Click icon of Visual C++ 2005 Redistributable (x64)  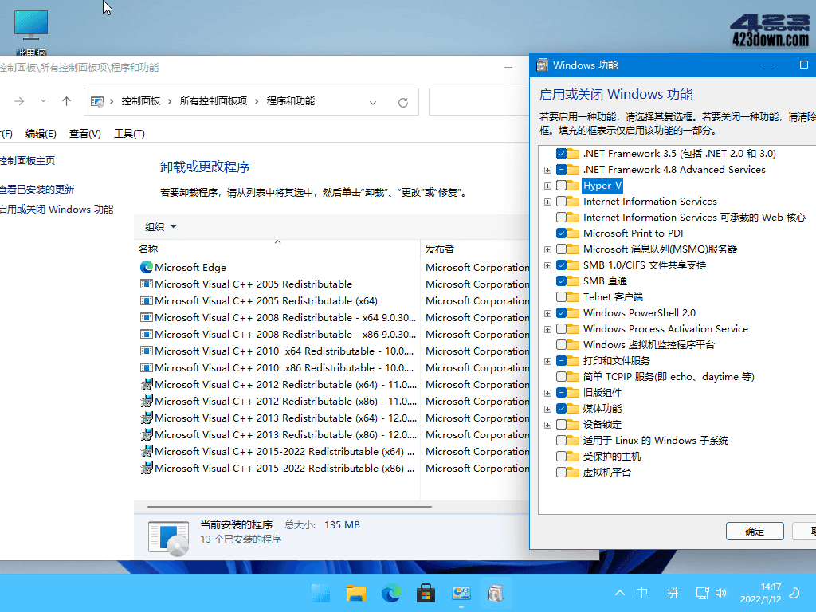pos(147,300)
